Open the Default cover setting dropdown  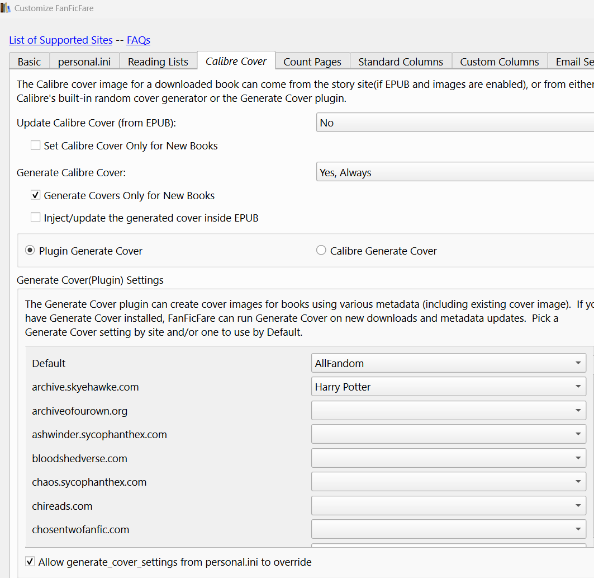[x=448, y=363]
